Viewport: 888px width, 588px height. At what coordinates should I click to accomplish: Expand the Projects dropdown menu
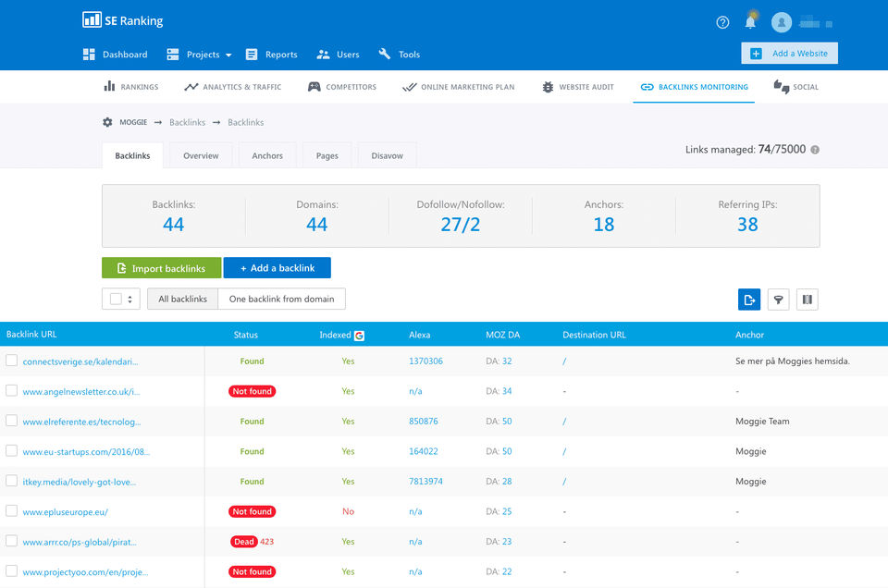point(199,55)
